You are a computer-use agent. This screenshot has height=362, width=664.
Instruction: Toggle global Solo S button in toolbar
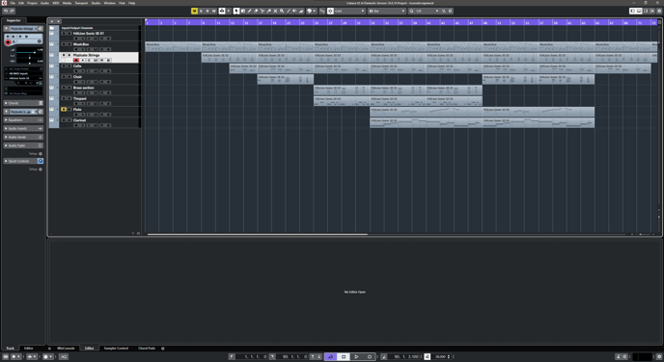[201, 11]
